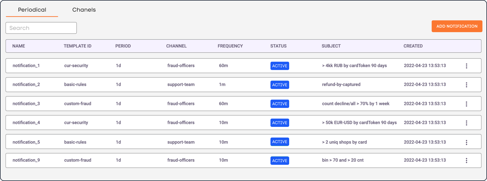The image size is (487, 181).
Task: Focus the Search input field
Action: (41, 28)
